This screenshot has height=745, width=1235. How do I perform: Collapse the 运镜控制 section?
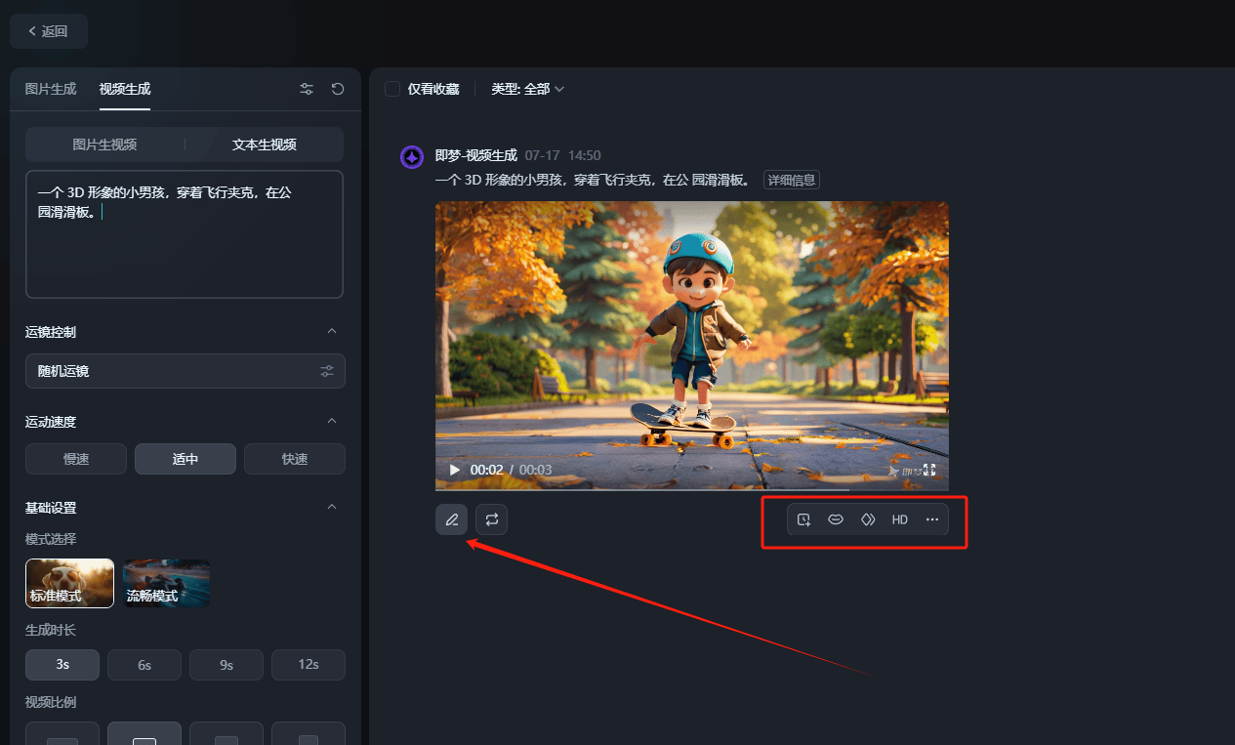tap(331, 331)
